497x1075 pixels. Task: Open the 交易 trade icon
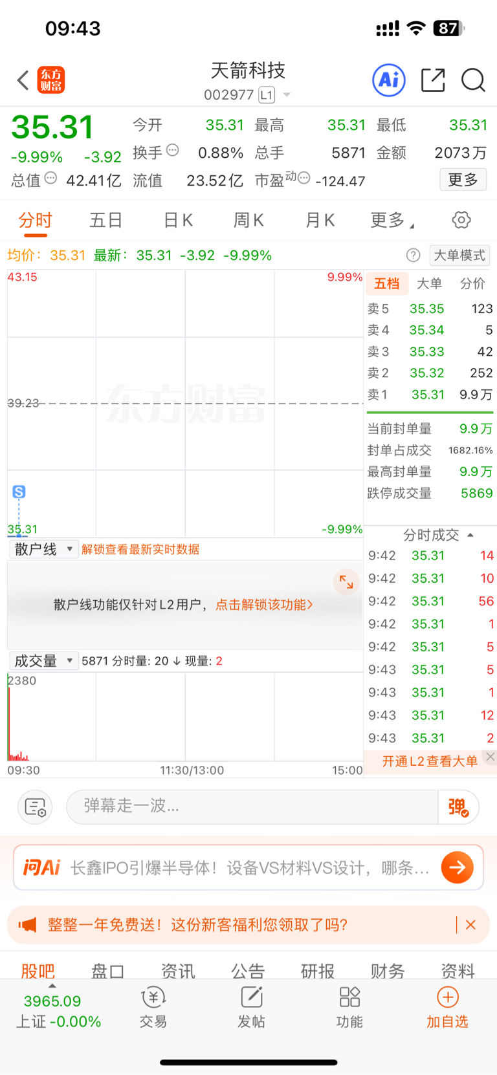(x=153, y=1008)
